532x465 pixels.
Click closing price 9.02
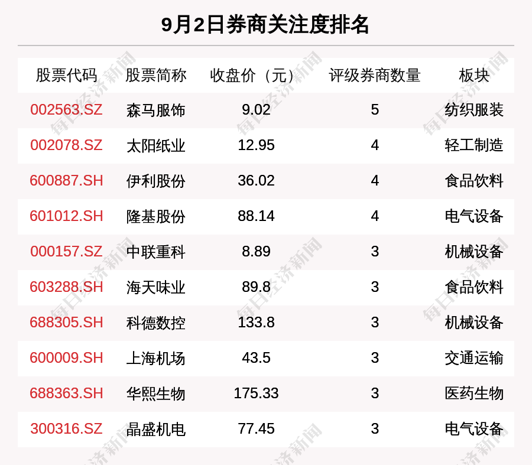pyautogui.click(x=256, y=109)
